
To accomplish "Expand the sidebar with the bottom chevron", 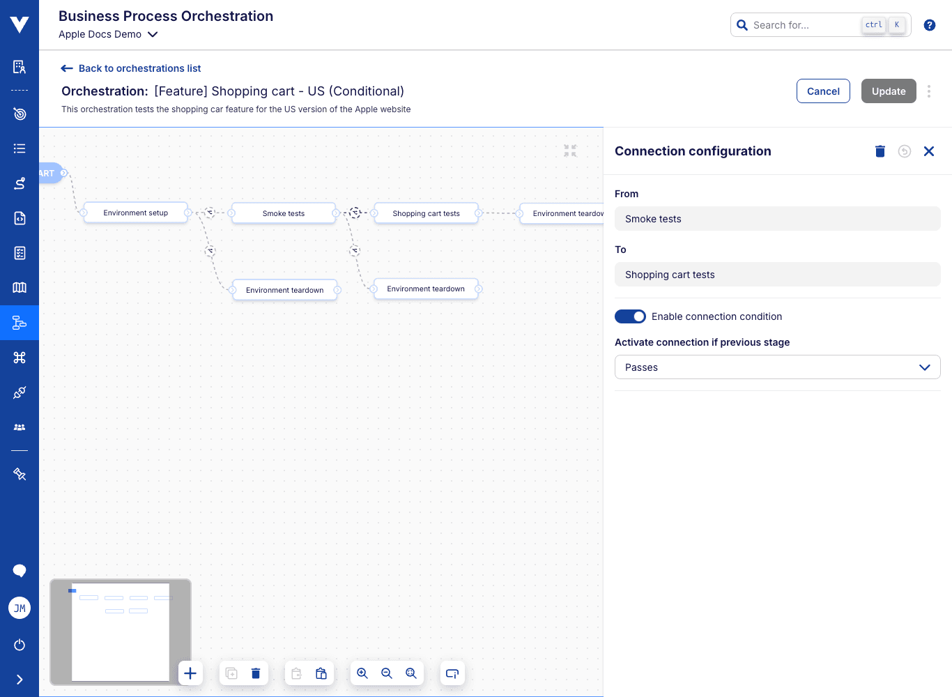I will [20, 680].
